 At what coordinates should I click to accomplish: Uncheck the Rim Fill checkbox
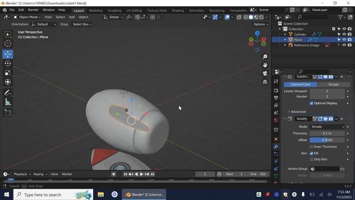point(312,153)
